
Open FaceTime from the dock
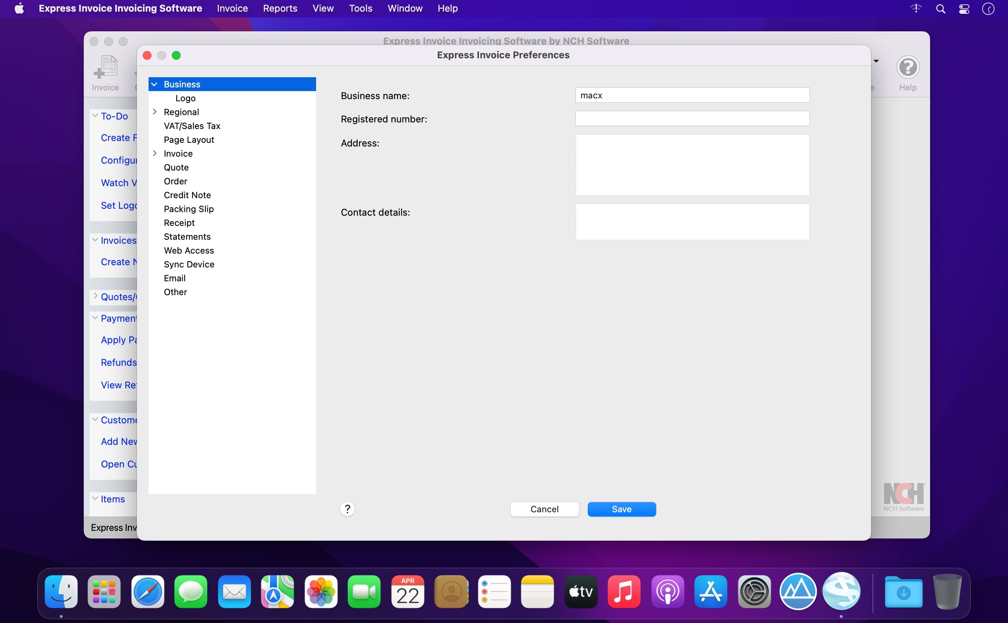(364, 592)
